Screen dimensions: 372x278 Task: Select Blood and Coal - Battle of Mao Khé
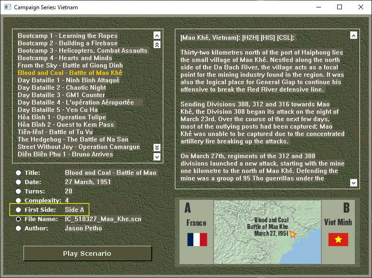tap(70, 73)
